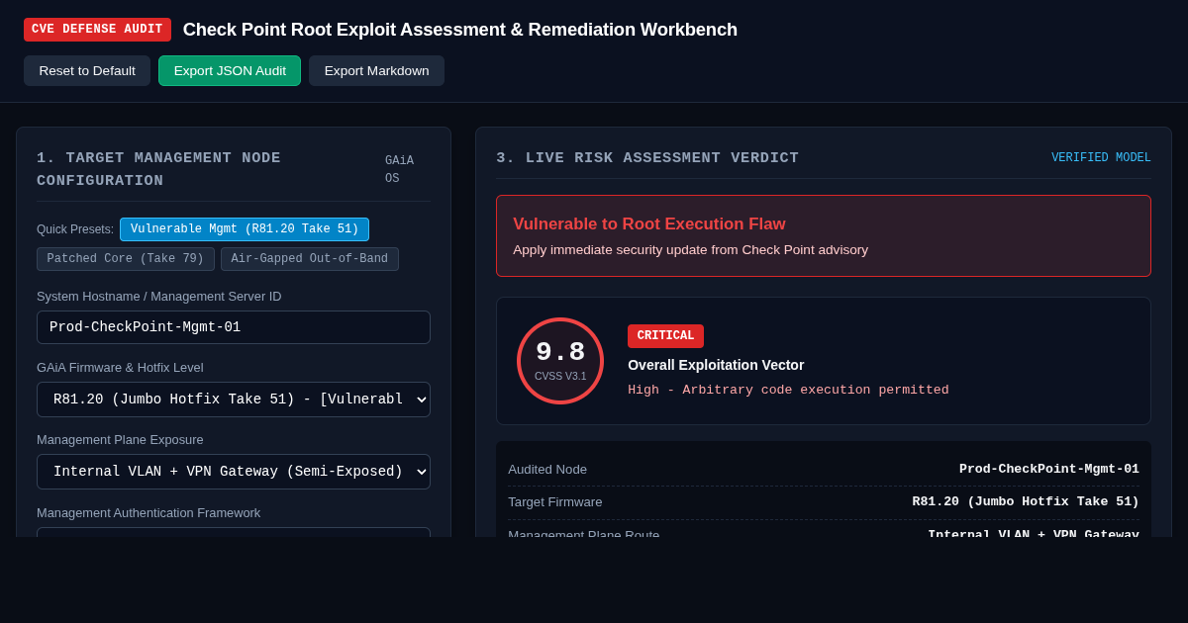Image resolution: width=1188 pixels, height=623 pixels.
Task: Open GAiA Firmware & Hotfix Level dropdown
Action: tap(234, 400)
